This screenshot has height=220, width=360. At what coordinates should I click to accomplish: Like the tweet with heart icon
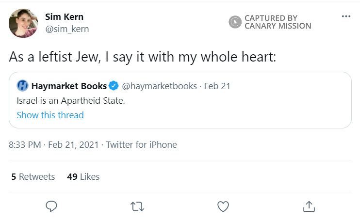pos(223,206)
